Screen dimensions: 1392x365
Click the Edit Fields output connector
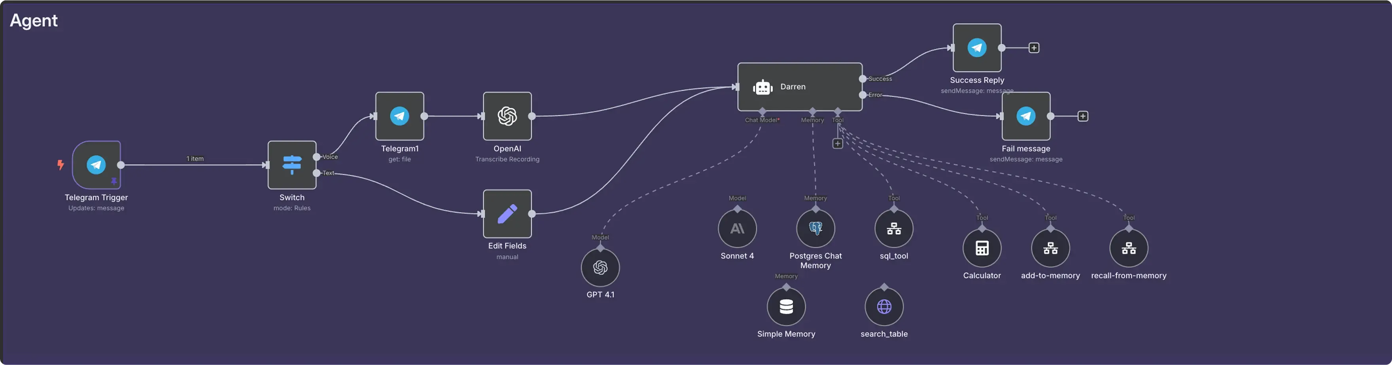532,214
